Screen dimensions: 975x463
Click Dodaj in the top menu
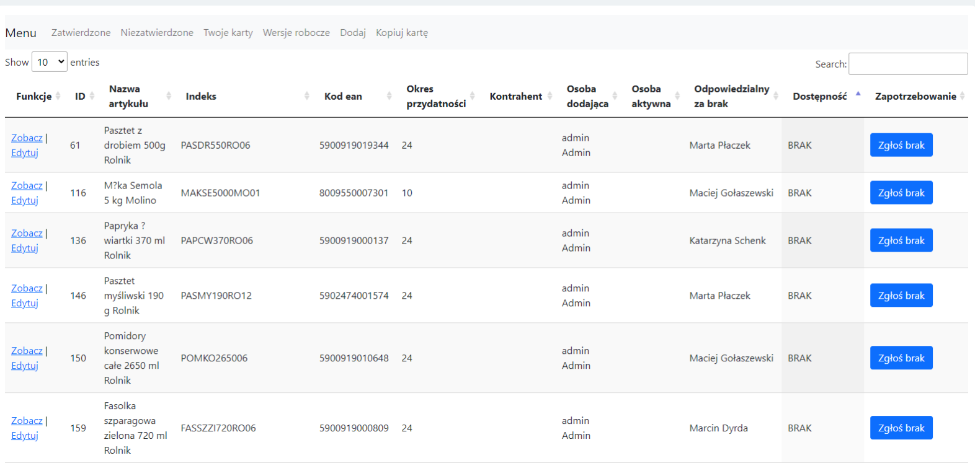[353, 32]
